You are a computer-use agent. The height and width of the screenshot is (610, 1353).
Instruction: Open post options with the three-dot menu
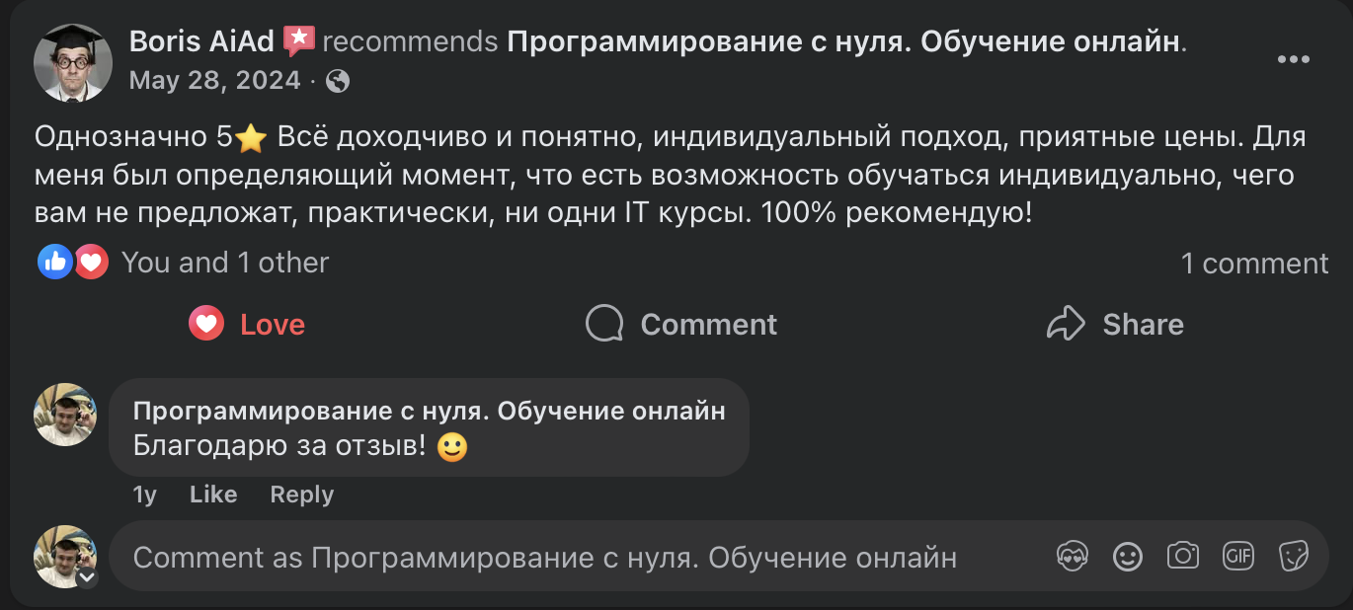tap(1292, 59)
